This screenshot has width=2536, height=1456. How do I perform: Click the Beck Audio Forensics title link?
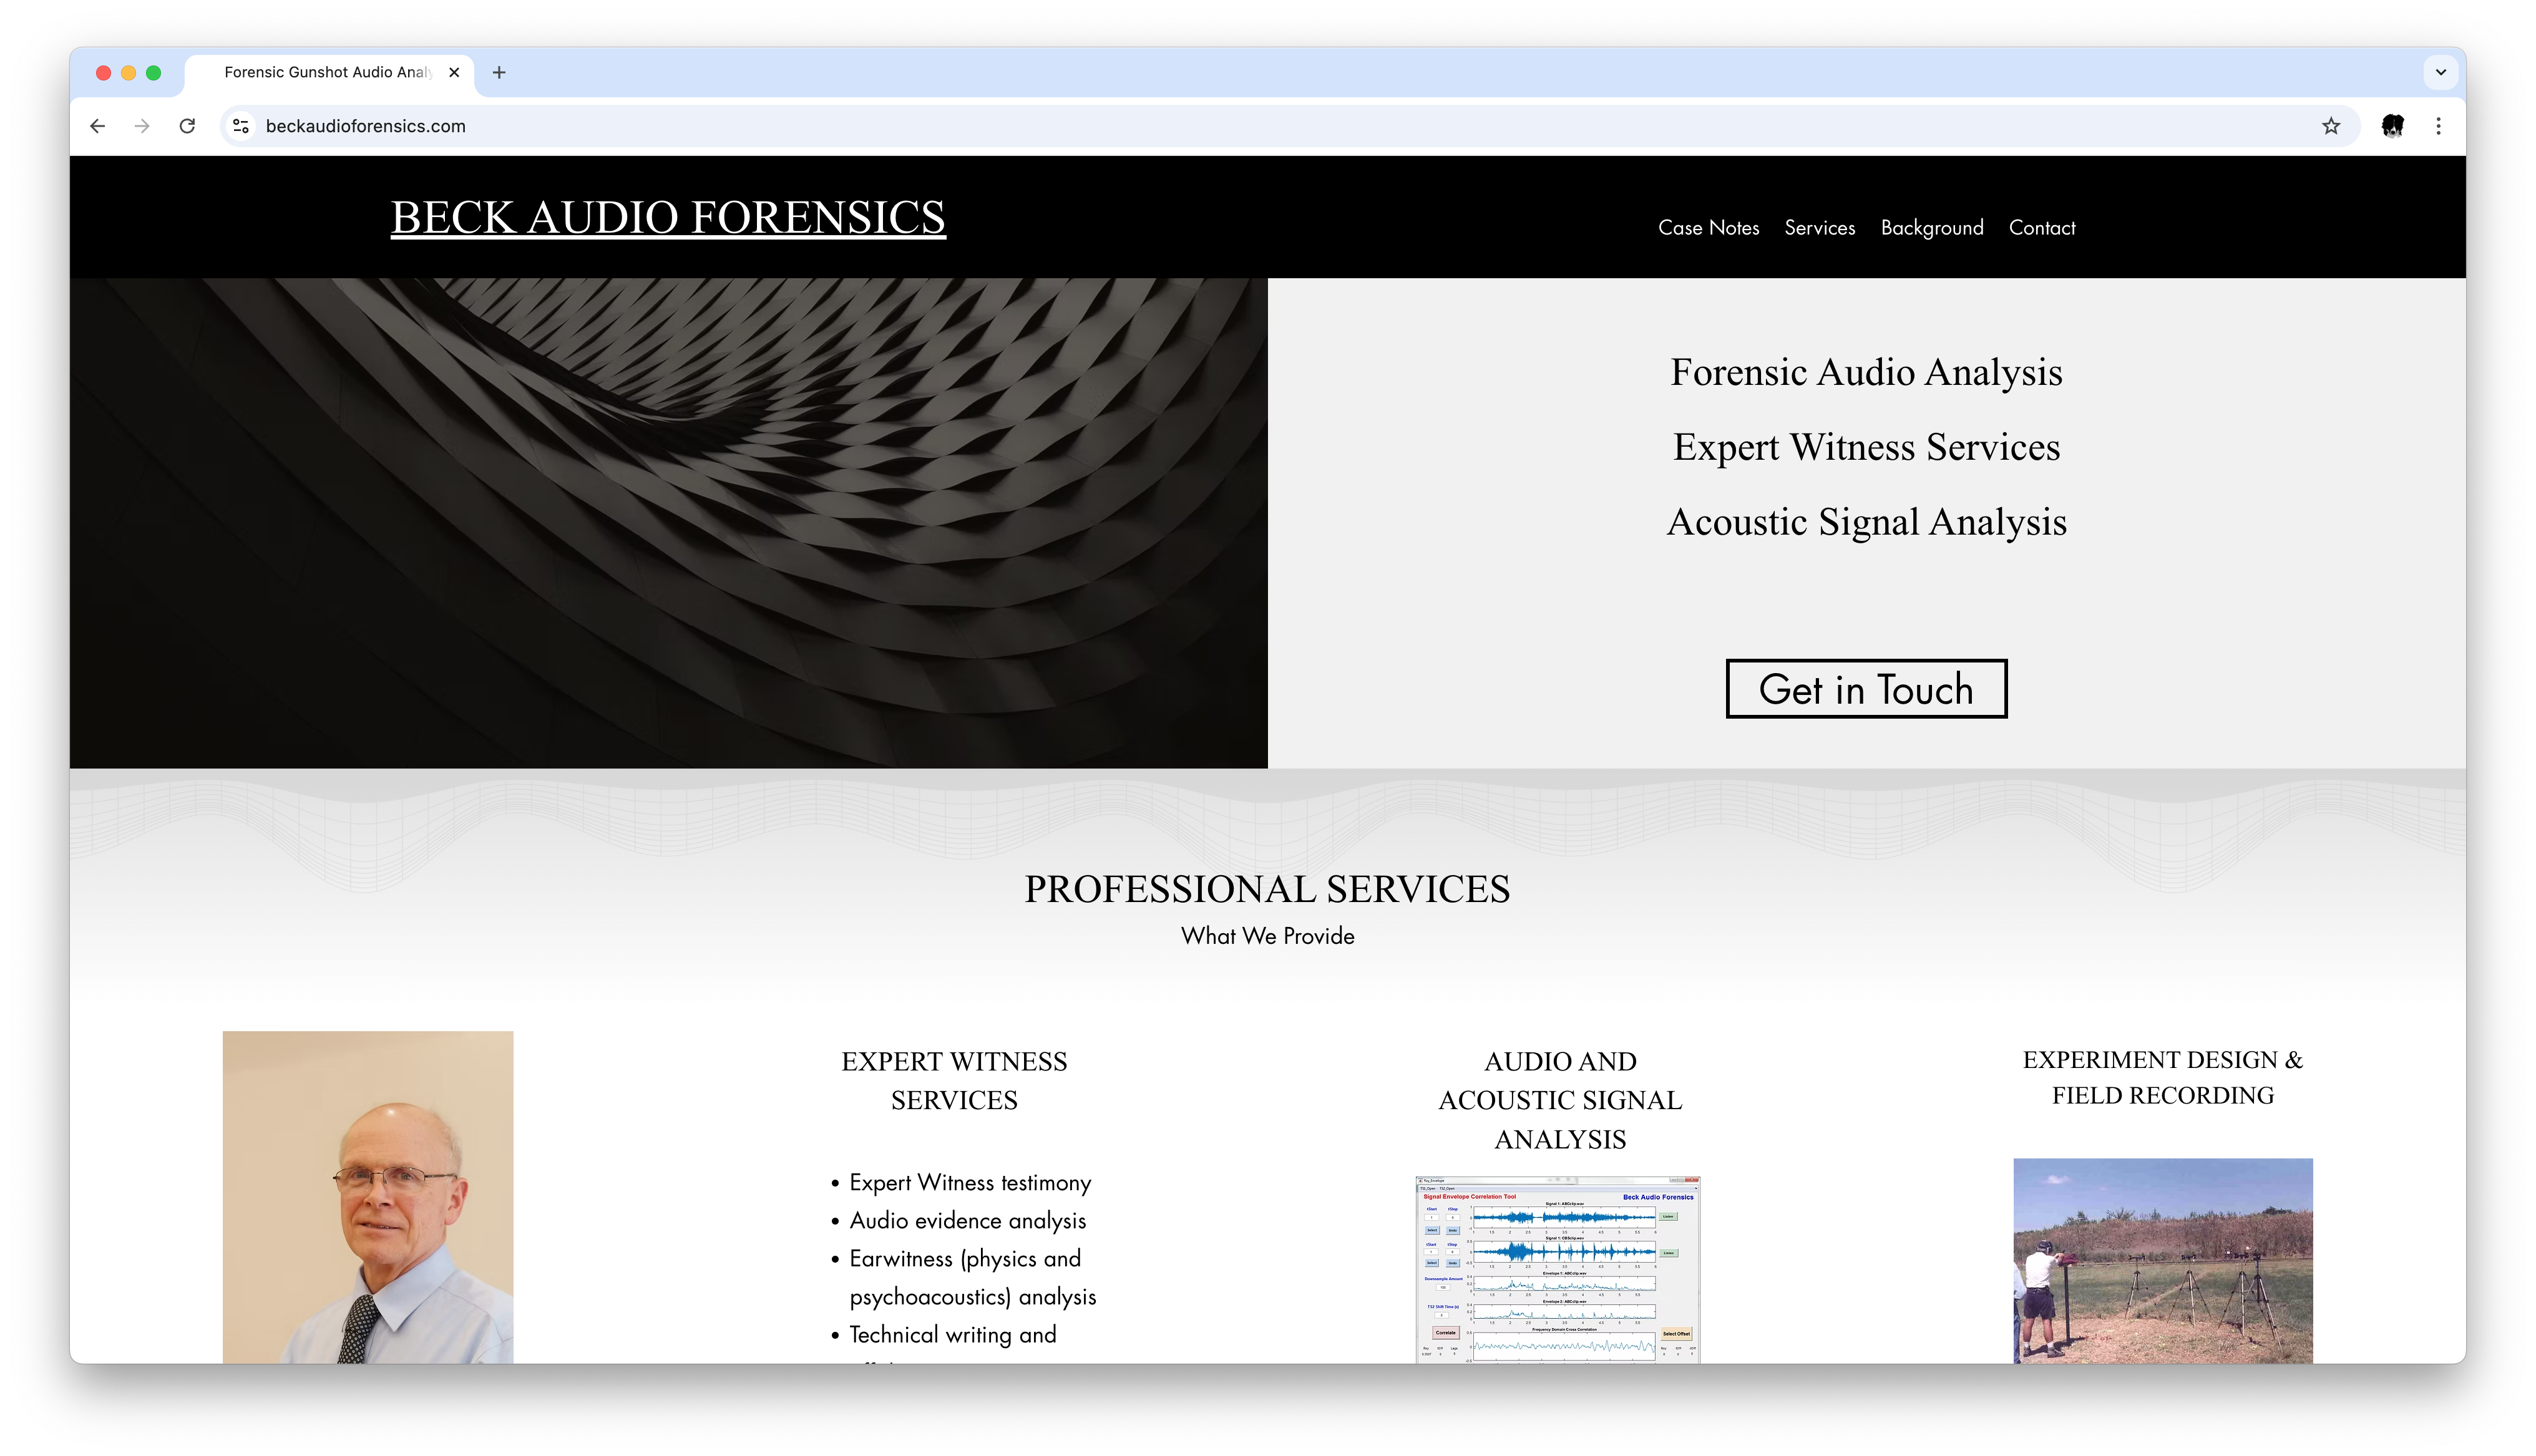(x=667, y=217)
